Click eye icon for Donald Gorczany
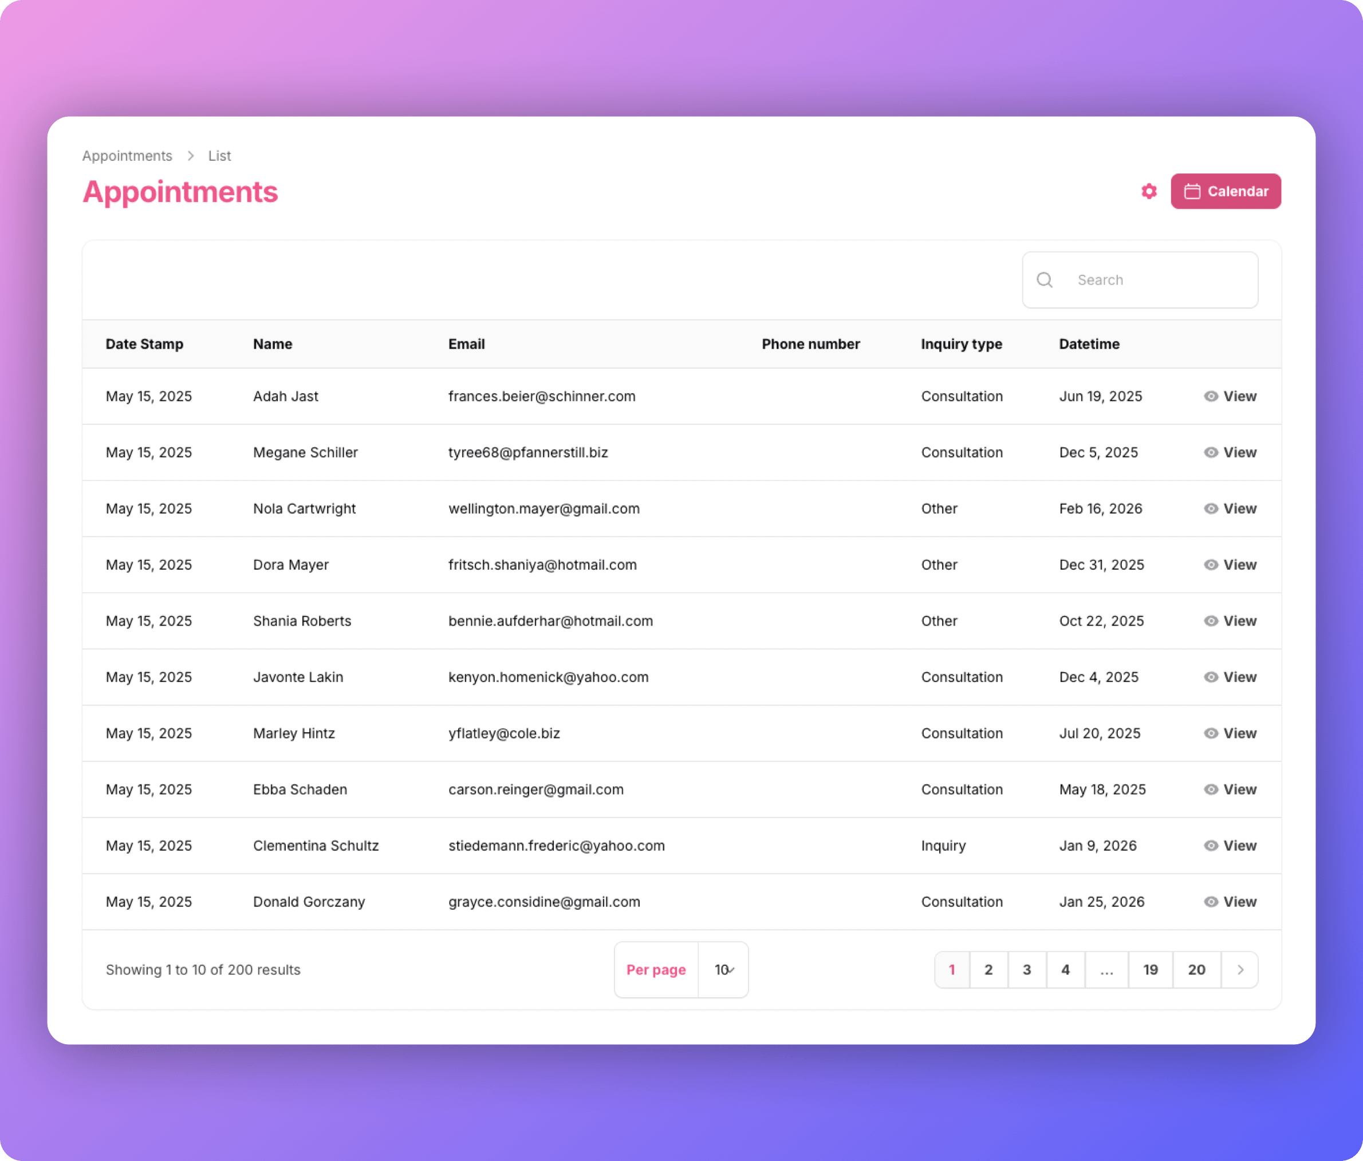Image resolution: width=1363 pixels, height=1161 pixels. tap(1211, 902)
